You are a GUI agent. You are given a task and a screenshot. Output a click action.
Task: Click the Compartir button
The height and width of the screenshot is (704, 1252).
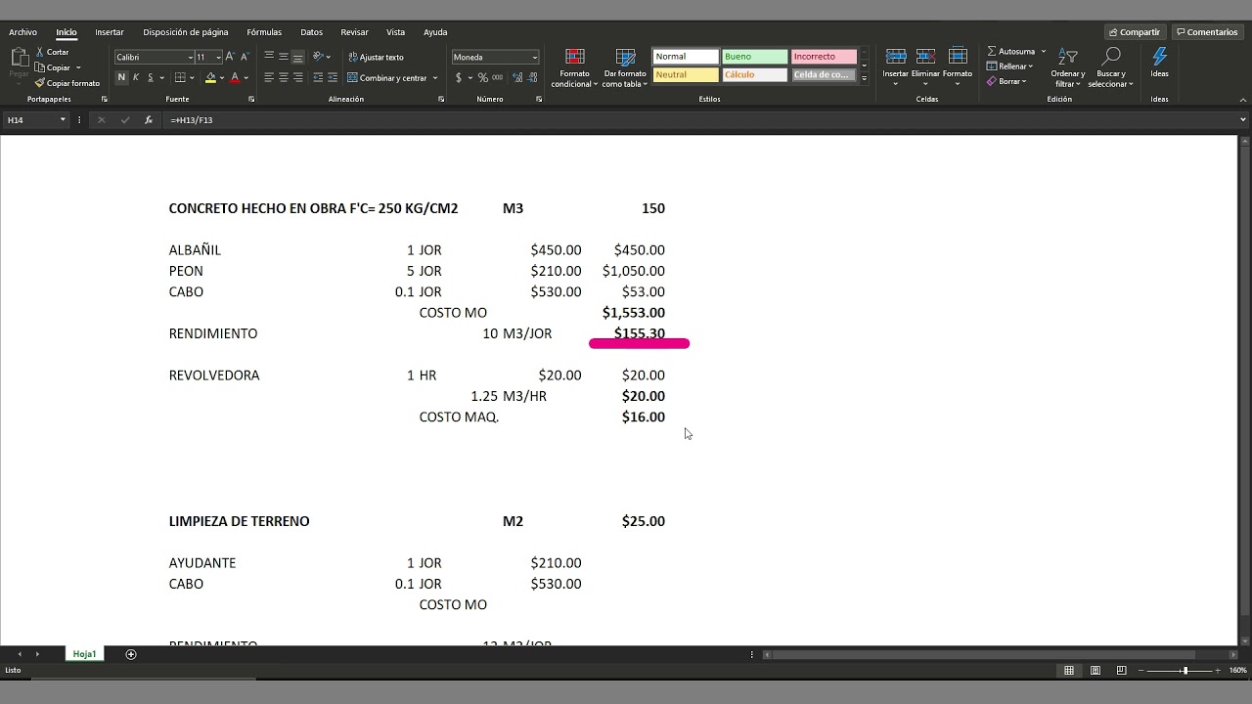(1135, 32)
